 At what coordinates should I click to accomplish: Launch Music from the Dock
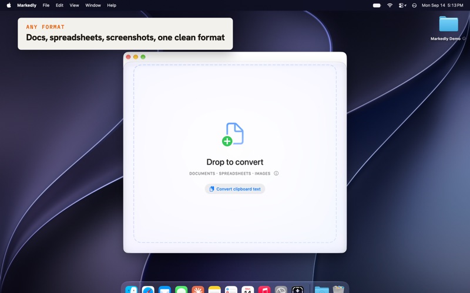264,289
